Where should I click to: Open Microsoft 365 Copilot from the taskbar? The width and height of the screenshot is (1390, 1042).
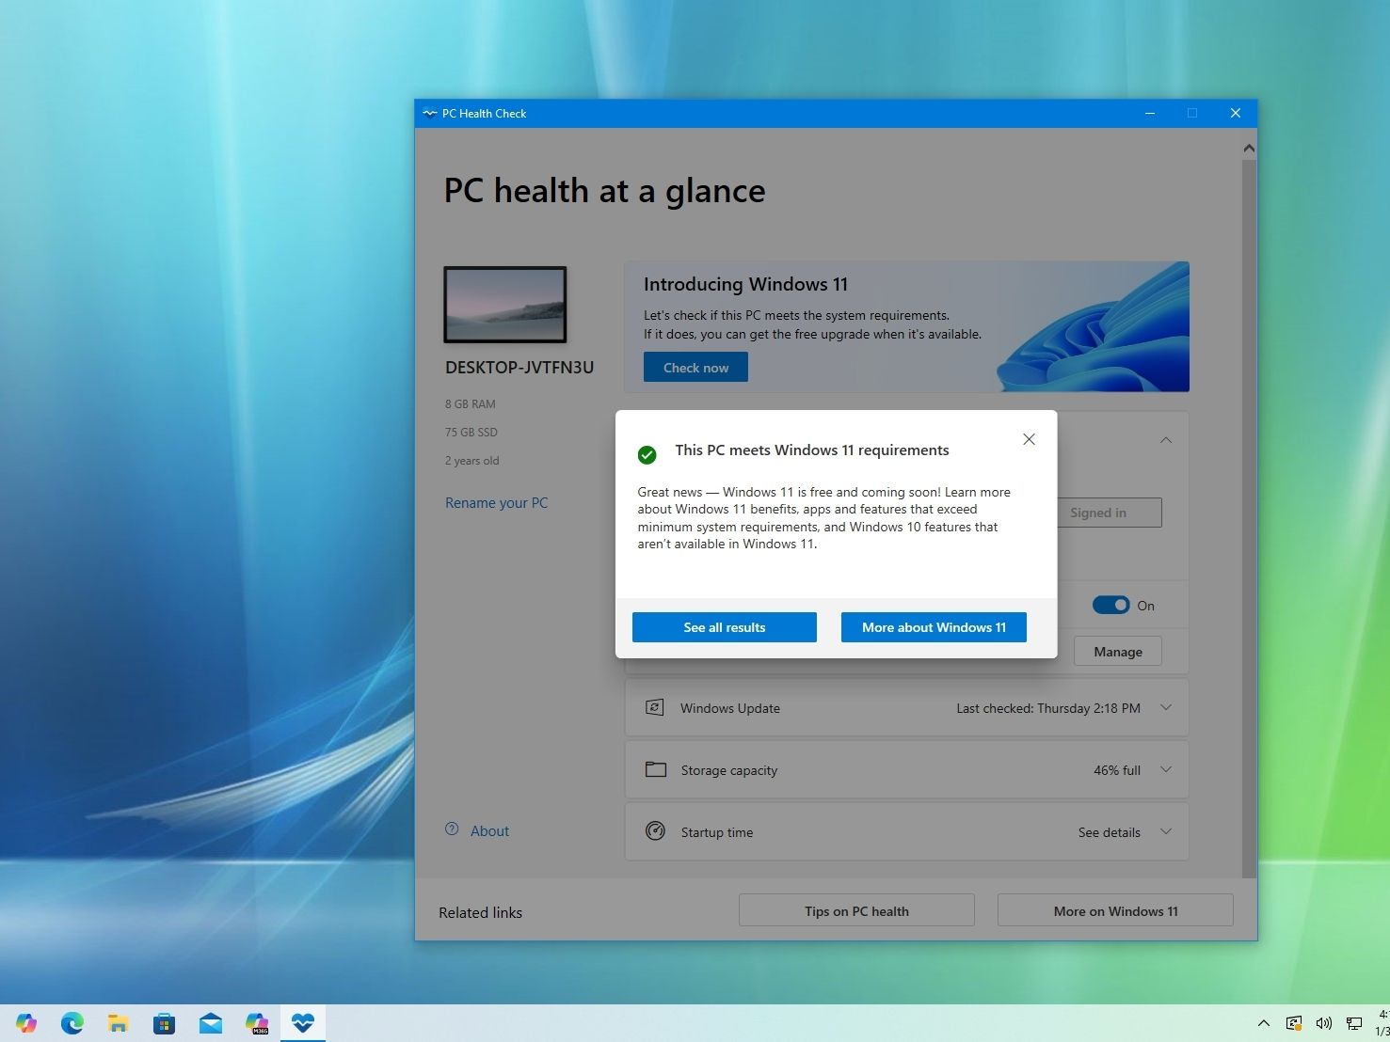[257, 1022]
